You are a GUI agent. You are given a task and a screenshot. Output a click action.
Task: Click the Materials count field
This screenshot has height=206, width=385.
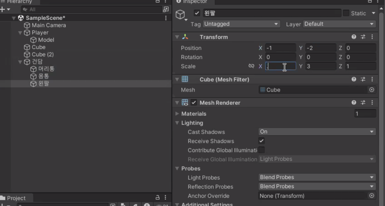pos(365,114)
